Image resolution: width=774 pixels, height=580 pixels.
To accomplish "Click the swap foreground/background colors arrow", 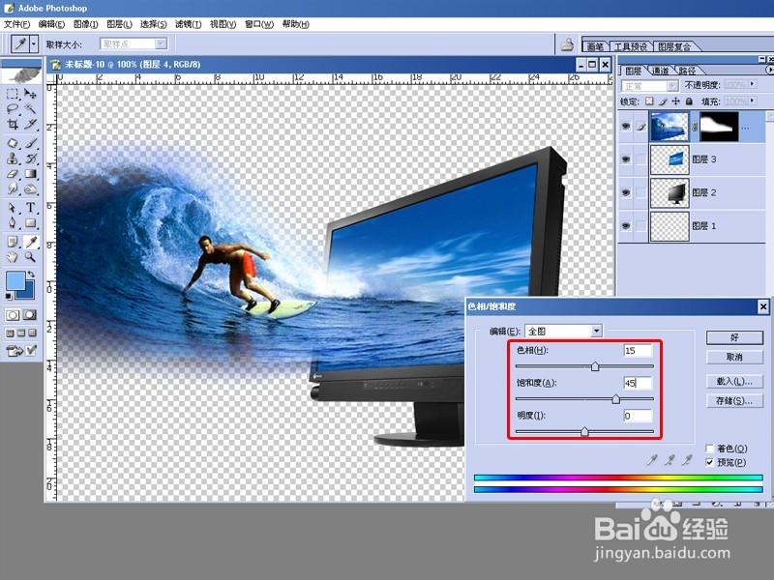I will pyautogui.click(x=31, y=275).
